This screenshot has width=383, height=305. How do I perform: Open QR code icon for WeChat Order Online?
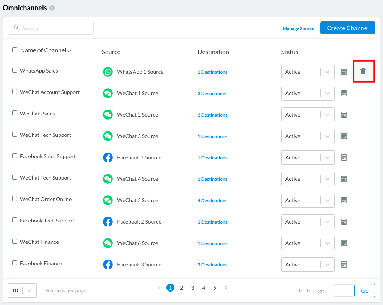click(344, 200)
